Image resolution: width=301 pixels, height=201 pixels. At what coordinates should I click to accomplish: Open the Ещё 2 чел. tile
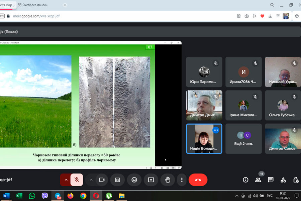pos(243,139)
